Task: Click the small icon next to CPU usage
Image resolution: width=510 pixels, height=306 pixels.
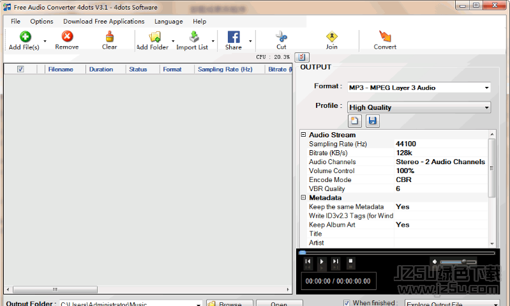Action: (x=302, y=57)
